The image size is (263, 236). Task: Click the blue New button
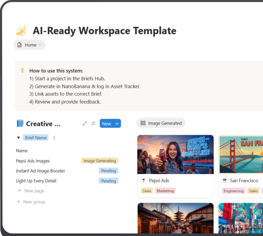pyautogui.click(x=107, y=123)
